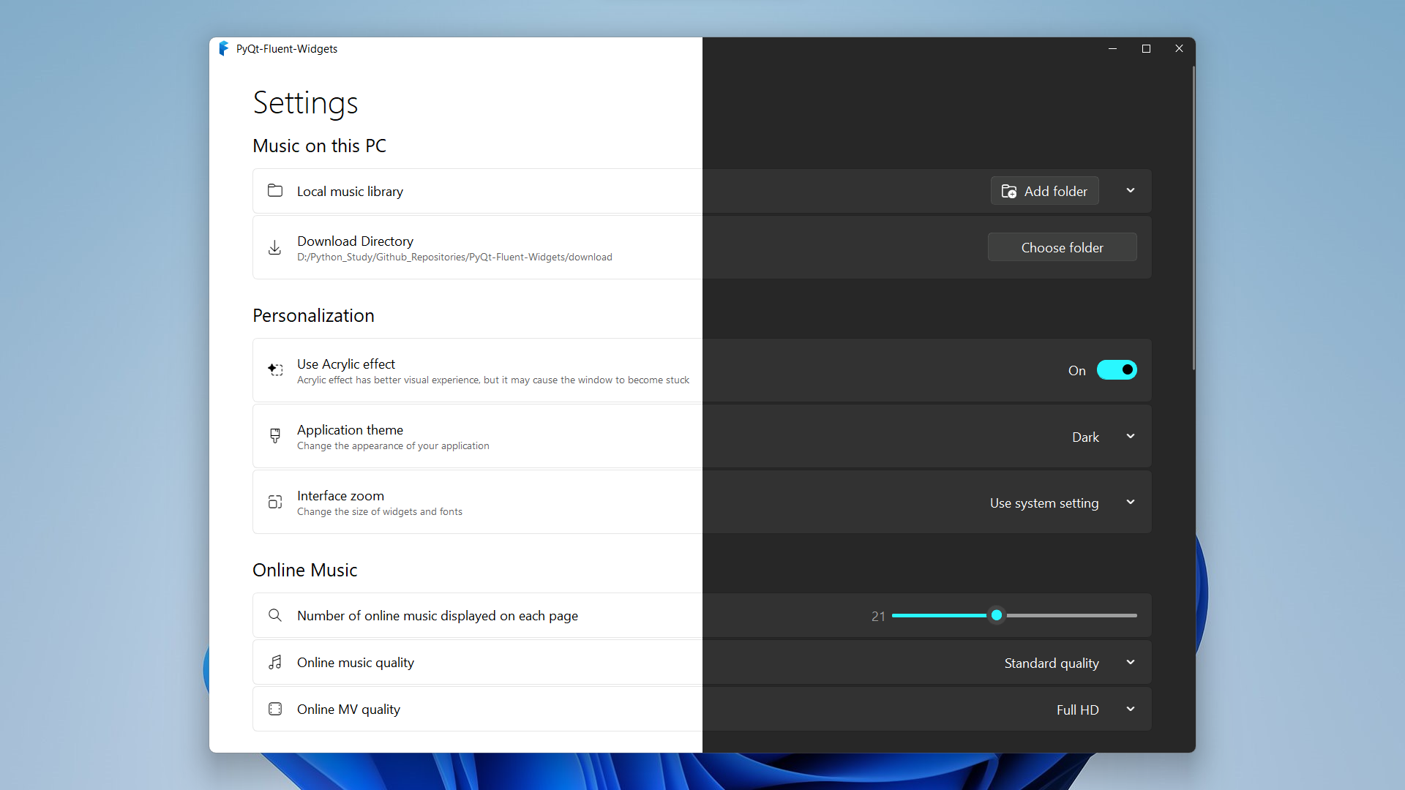Screen dimensions: 1405x790
Task: Drag the online music page count slider
Action: pos(995,615)
